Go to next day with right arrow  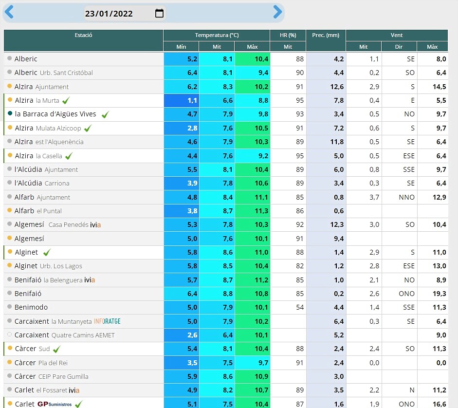(277, 12)
